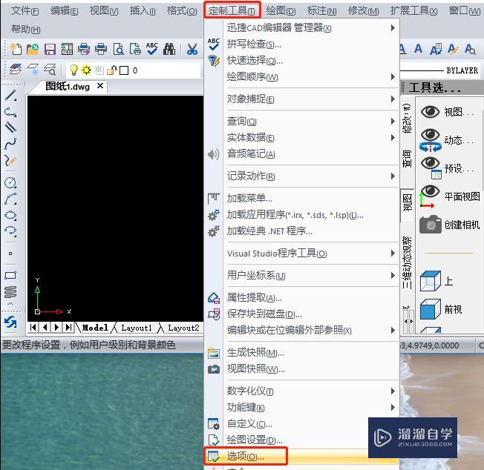Select the Circle drawing tool
The image size is (484, 470).
click(x=10, y=183)
